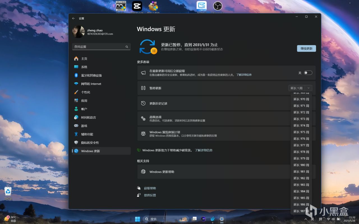Choose 延长 971 周 from the list
359x224 pixels.
click(301, 106)
